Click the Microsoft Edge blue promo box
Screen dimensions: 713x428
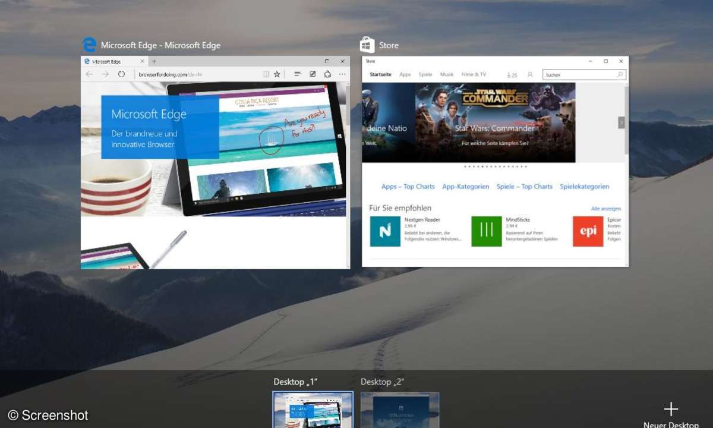point(160,127)
